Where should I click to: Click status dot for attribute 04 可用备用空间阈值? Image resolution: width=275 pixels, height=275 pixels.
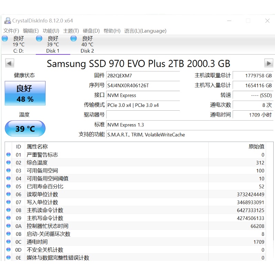tap(8, 178)
